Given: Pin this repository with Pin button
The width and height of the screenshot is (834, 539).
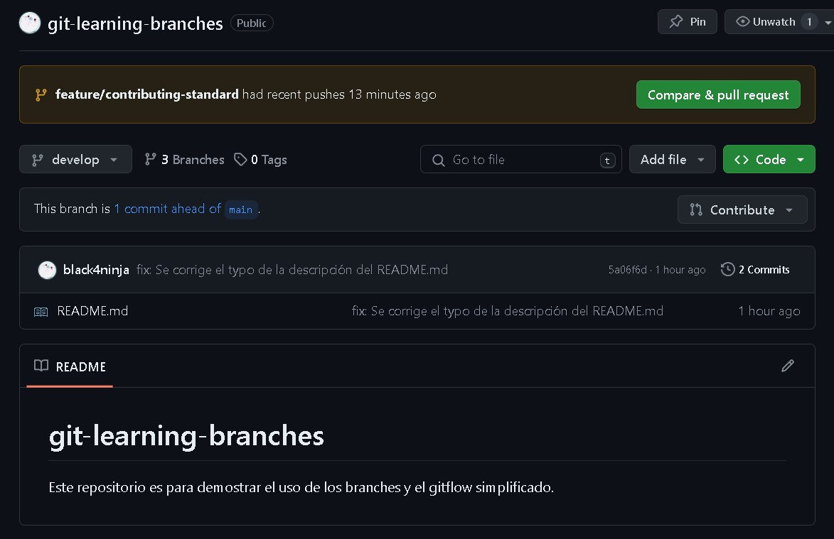Looking at the screenshot, I should 687,22.
